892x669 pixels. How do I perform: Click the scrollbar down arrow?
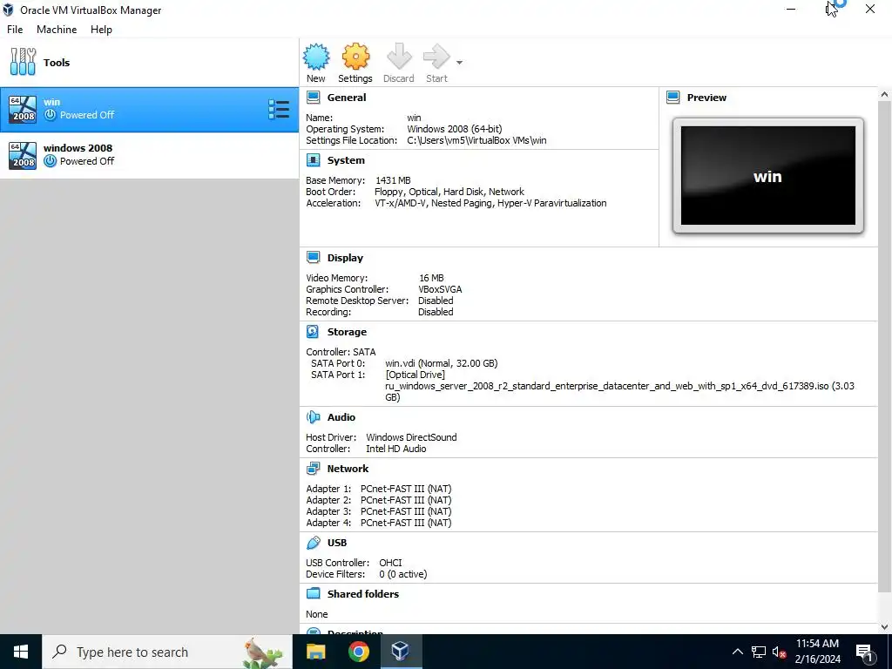(884, 627)
